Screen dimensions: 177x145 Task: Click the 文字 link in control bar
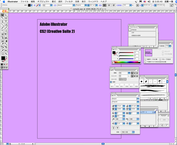tap(55, 5)
